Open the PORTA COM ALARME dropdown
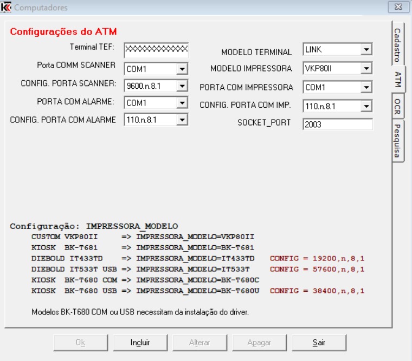This screenshot has height=361, width=412. 182,102
